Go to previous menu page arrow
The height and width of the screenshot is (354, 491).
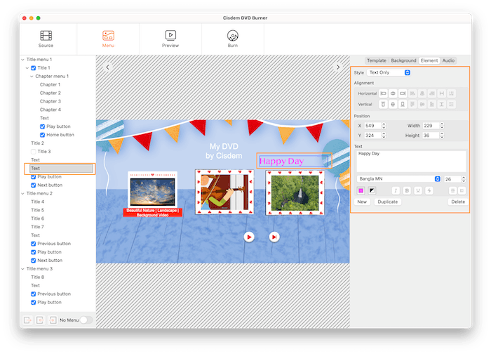coord(108,67)
